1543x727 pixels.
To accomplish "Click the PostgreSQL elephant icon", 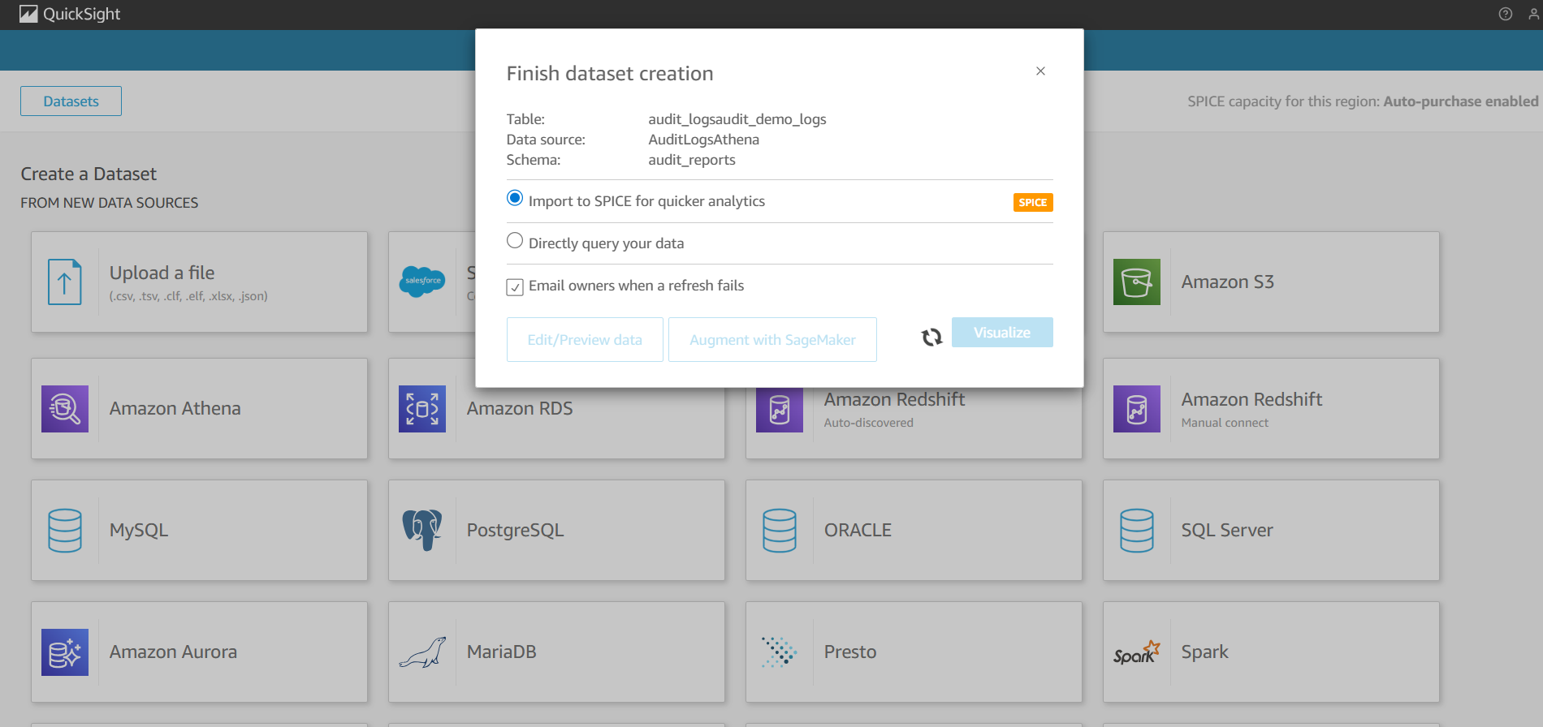I will coord(422,530).
